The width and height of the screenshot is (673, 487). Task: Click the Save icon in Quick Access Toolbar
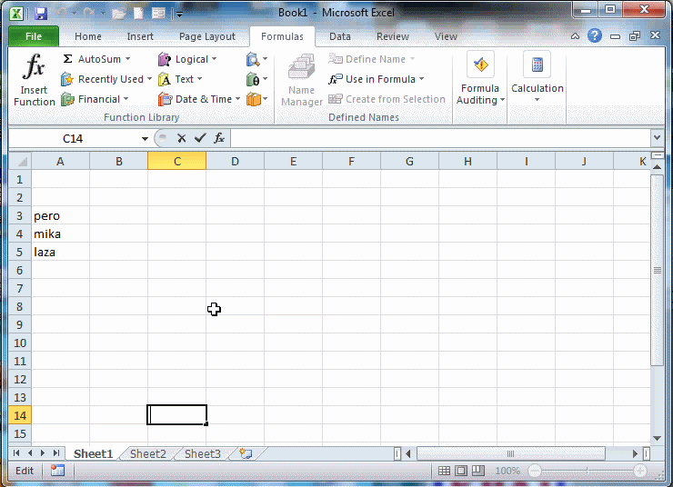[40, 14]
